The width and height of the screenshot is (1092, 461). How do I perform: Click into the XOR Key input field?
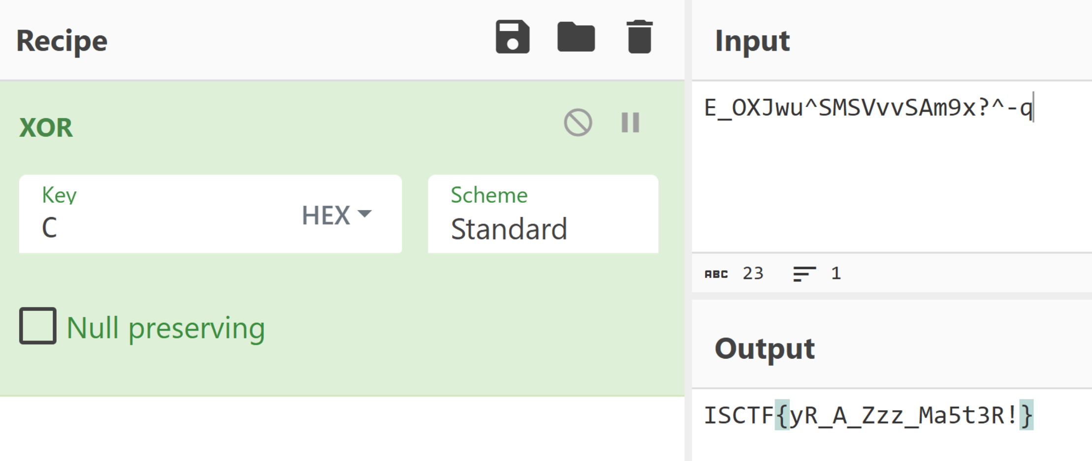(162, 227)
